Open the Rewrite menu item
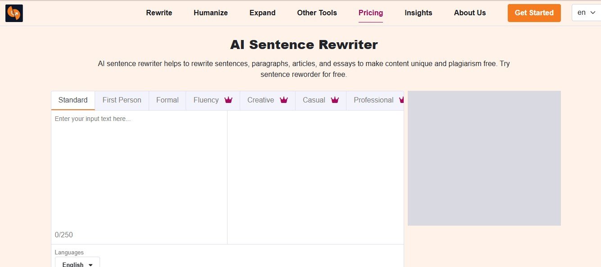601x267 pixels. 159,13
